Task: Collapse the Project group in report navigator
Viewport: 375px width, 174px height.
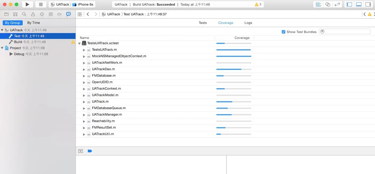Action: (x=2, y=48)
